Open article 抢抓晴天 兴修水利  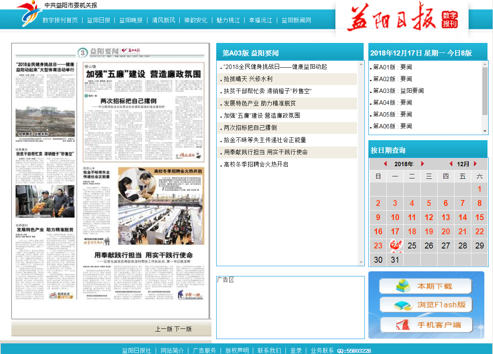(248, 79)
